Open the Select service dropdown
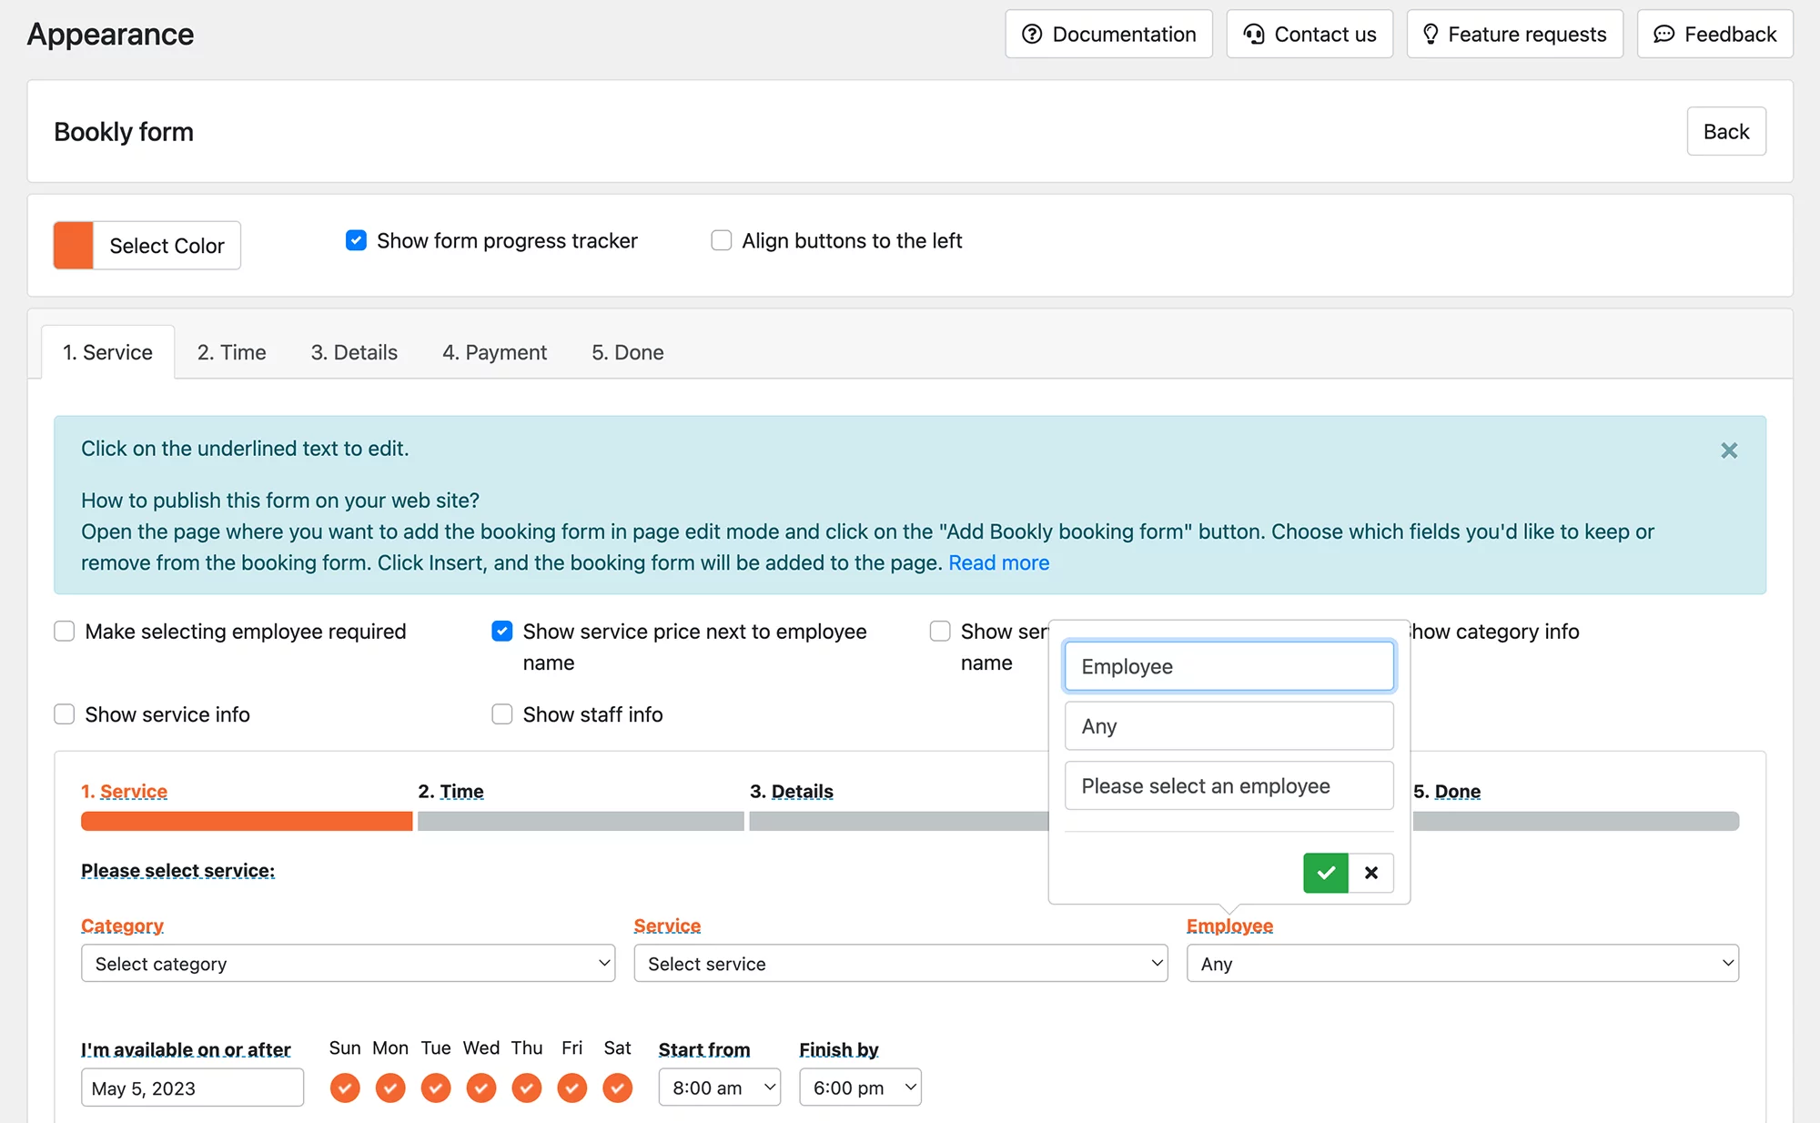1820x1123 pixels. [x=901, y=963]
